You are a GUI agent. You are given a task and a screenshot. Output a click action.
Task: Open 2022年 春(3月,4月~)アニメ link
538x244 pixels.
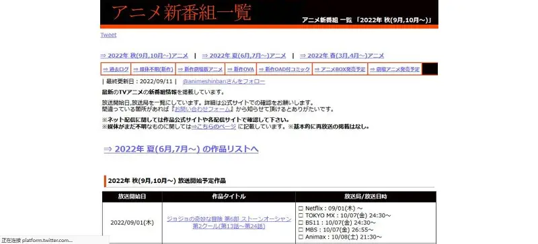pos(342,56)
